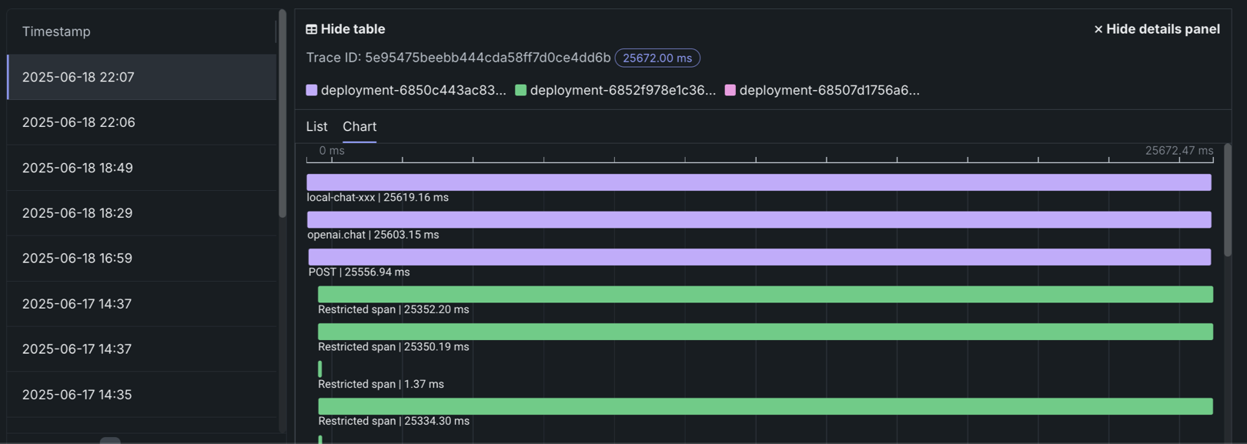Open the 2025-06-18 16:59 trace row

(142, 258)
